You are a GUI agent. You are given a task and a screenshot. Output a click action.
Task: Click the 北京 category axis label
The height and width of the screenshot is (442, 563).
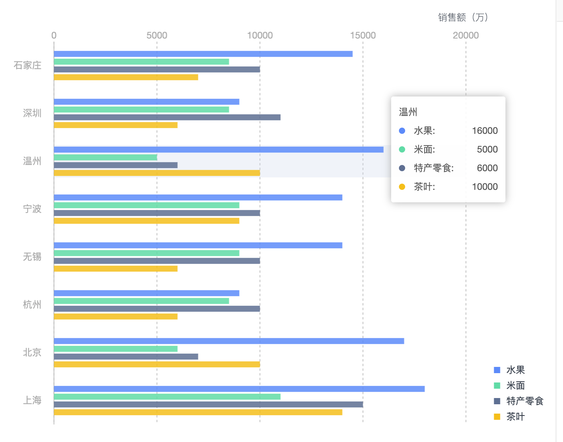point(32,353)
